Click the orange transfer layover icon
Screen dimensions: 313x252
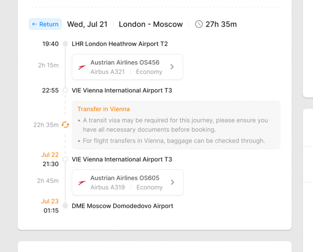click(65, 125)
